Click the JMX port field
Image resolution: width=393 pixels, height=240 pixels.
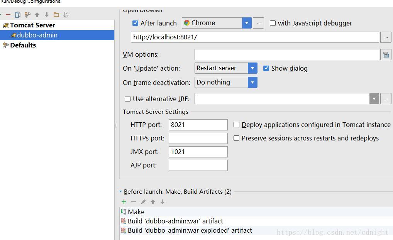198,152
